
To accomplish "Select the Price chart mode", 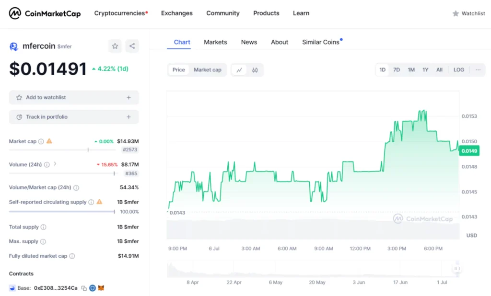I will [178, 70].
